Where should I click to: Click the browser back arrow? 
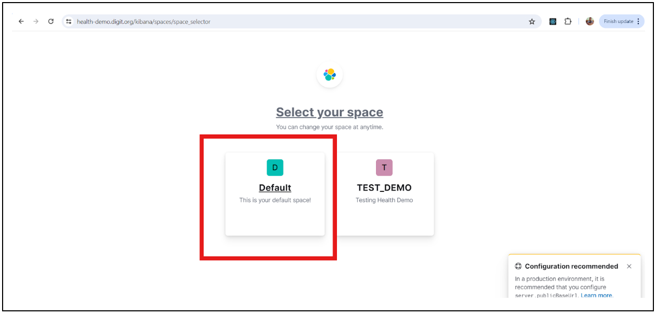[x=21, y=21]
